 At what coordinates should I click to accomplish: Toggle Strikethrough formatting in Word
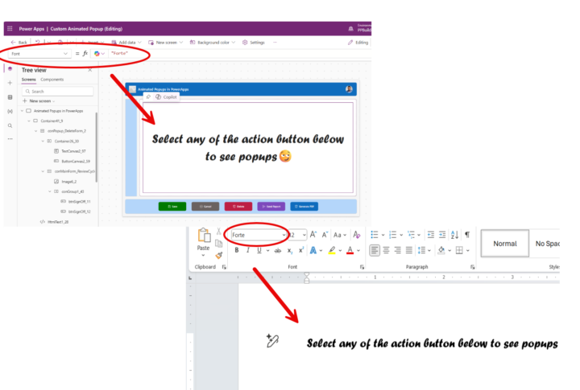click(277, 250)
